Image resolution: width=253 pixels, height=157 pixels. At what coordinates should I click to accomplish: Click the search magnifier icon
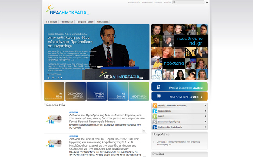(x=175, y=2)
